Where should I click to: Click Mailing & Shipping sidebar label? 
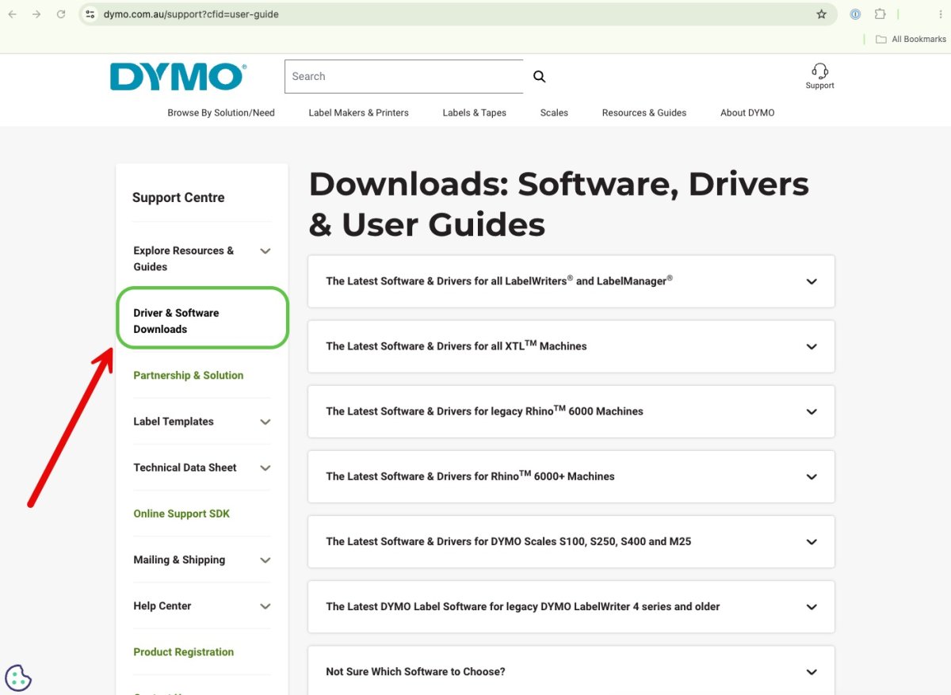[x=179, y=559]
